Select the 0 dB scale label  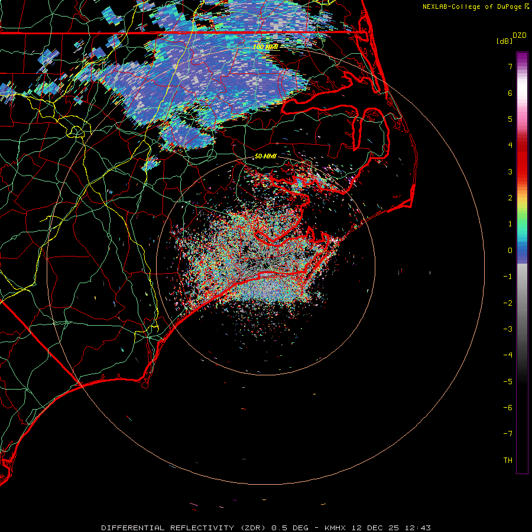[x=510, y=251]
